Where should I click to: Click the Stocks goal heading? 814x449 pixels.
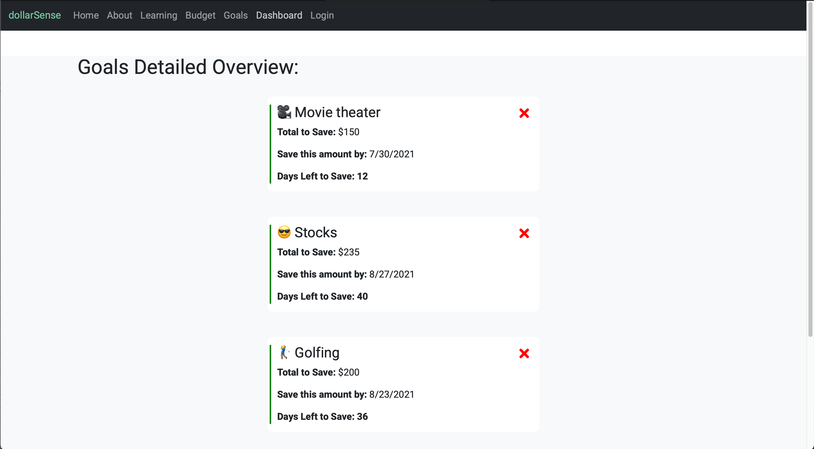315,233
